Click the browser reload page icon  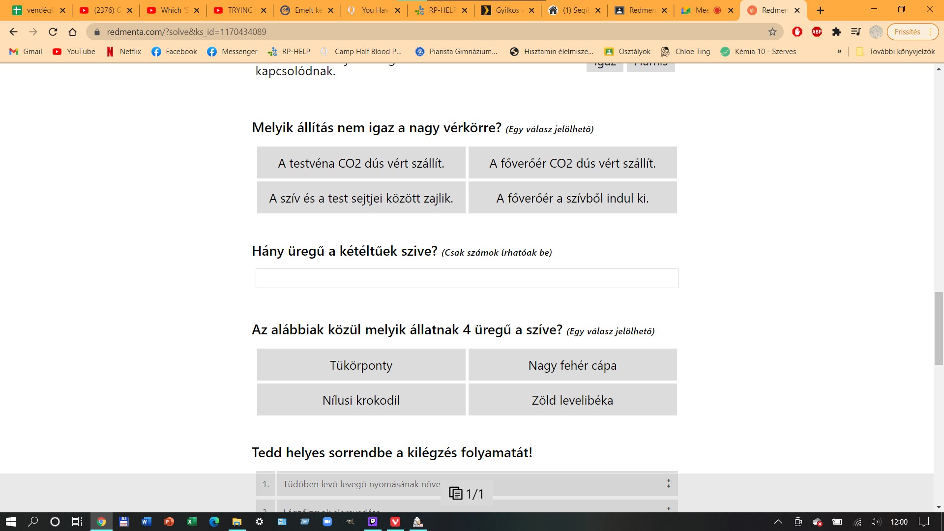tap(53, 32)
